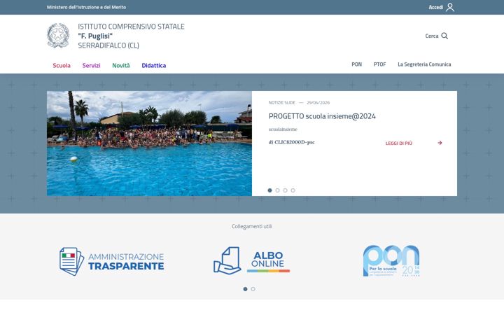The image size is (504, 315).
Task: Click the Leggi di più link
Action: coord(398,143)
